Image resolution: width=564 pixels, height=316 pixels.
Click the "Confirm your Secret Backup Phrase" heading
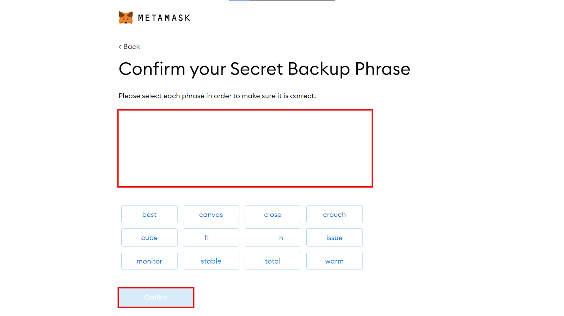[264, 69]
